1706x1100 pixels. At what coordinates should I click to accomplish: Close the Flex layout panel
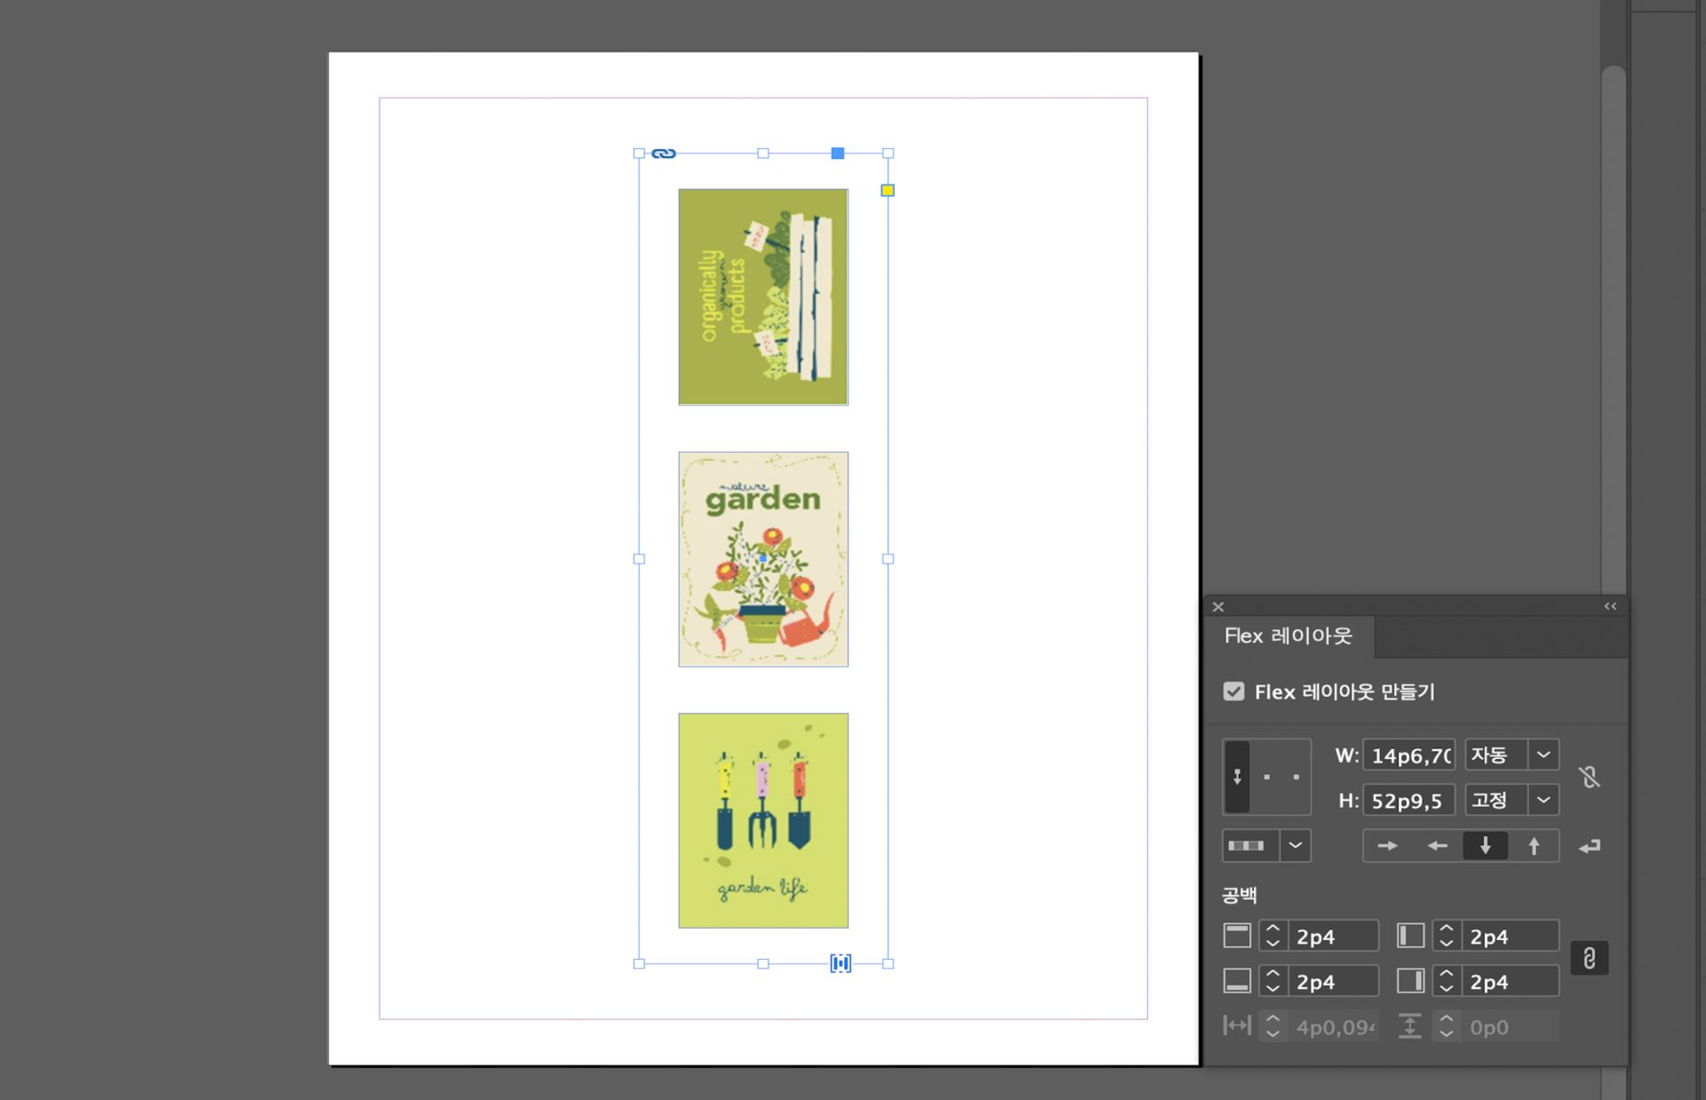tap(1218, 607)
